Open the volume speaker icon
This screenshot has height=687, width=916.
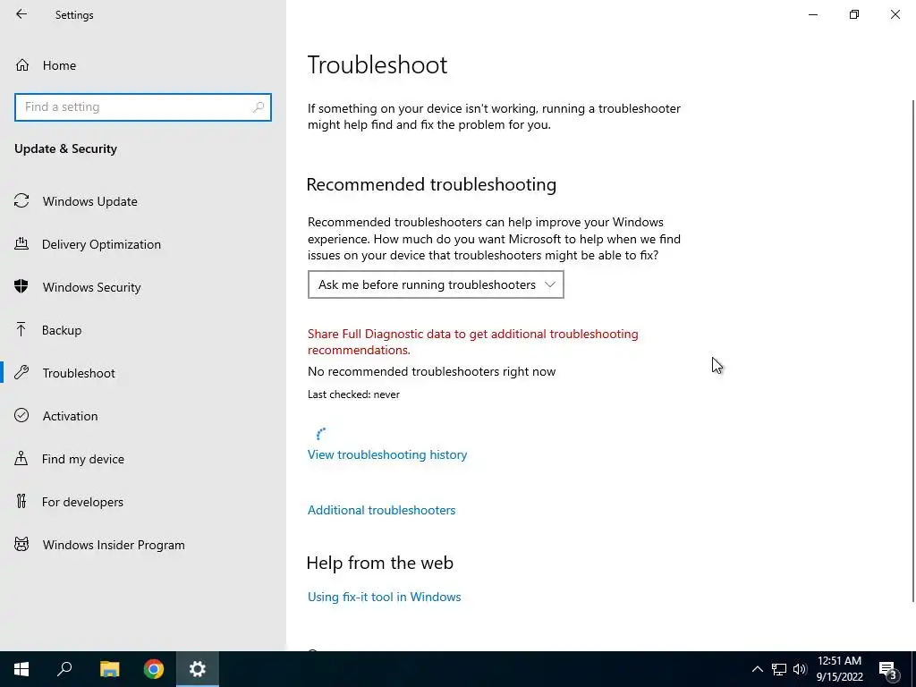tap(800, 669)
